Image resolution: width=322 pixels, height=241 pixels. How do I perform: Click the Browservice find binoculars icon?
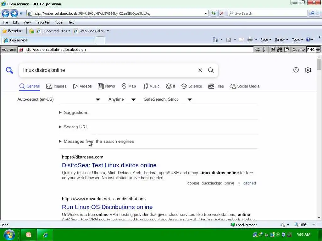[280, 50]
